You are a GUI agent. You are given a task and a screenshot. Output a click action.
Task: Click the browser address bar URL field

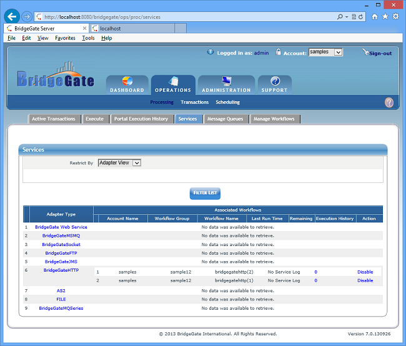(x=187, y=17)
